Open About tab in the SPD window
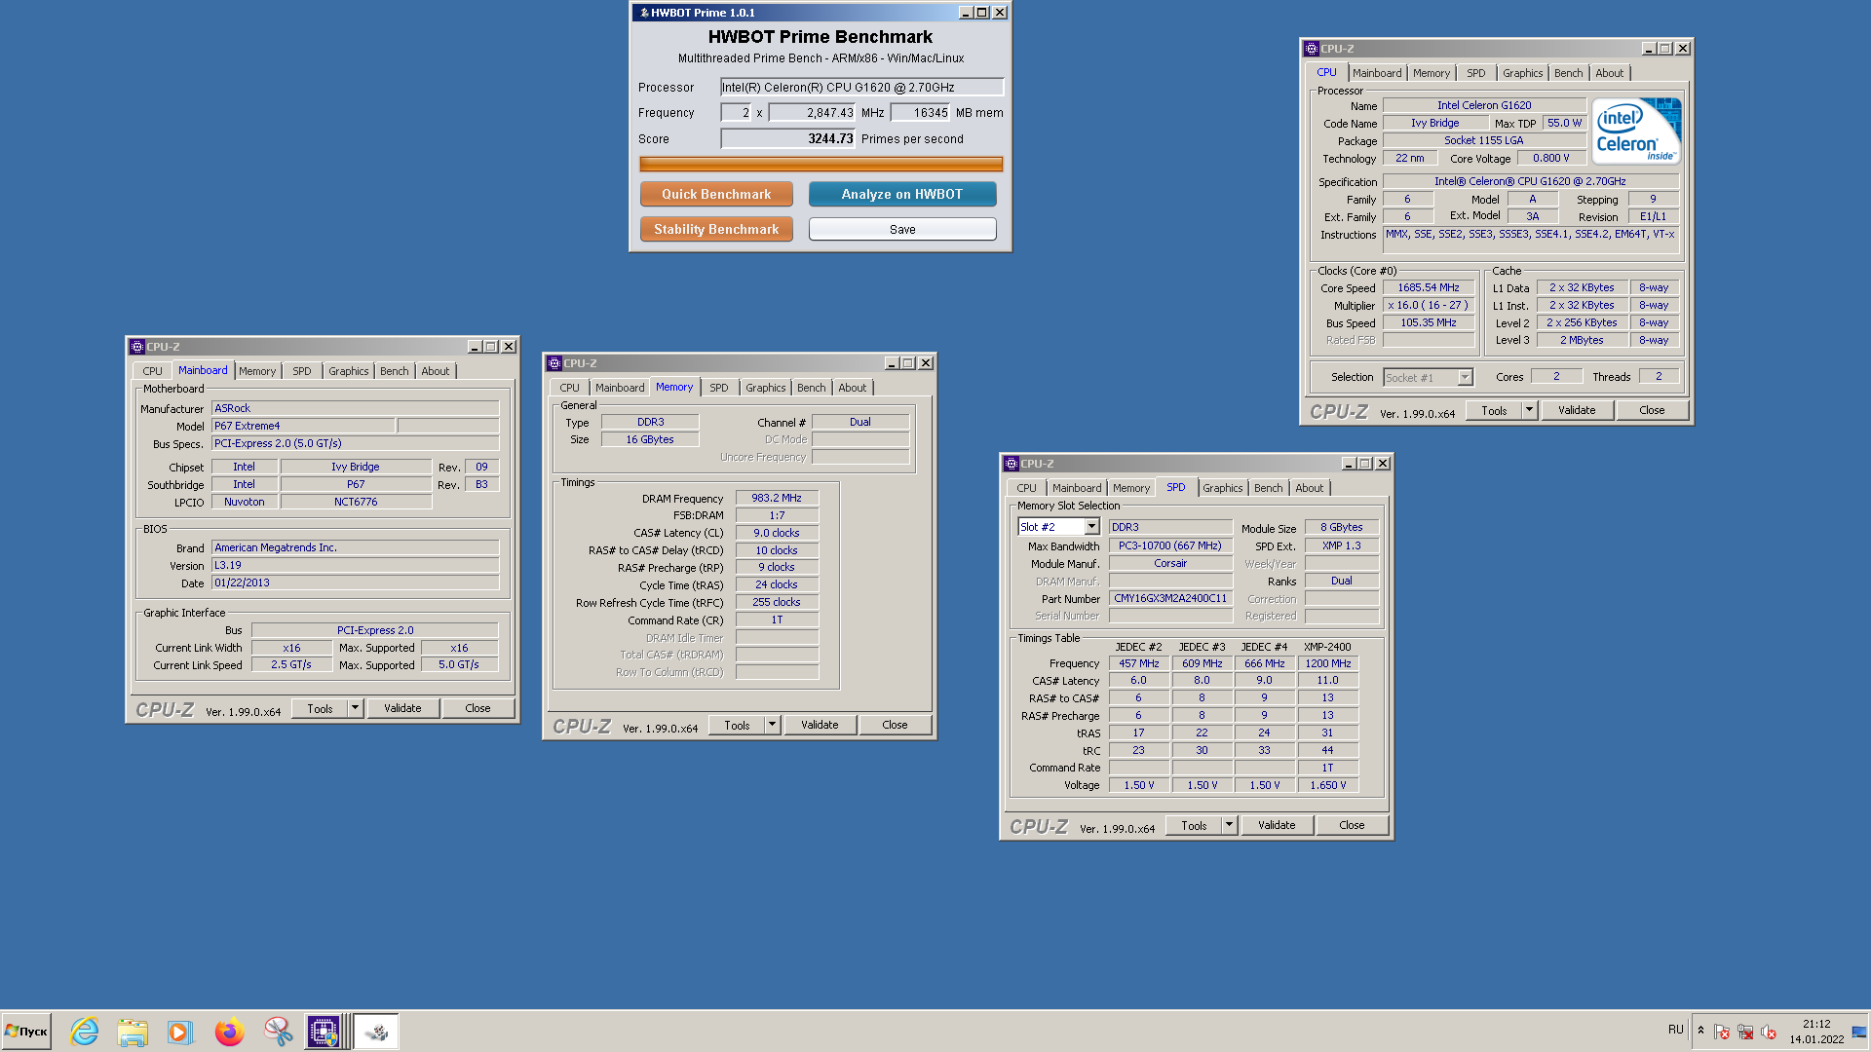 (x=1309, y=488)
